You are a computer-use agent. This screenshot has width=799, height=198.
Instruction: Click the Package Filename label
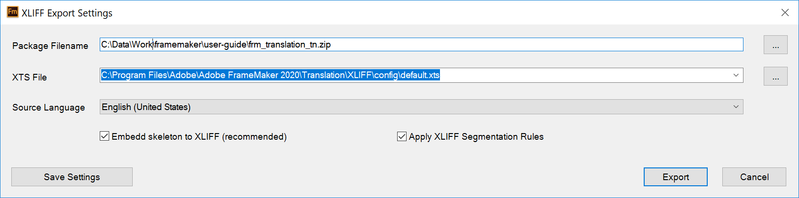click(50, 46)
